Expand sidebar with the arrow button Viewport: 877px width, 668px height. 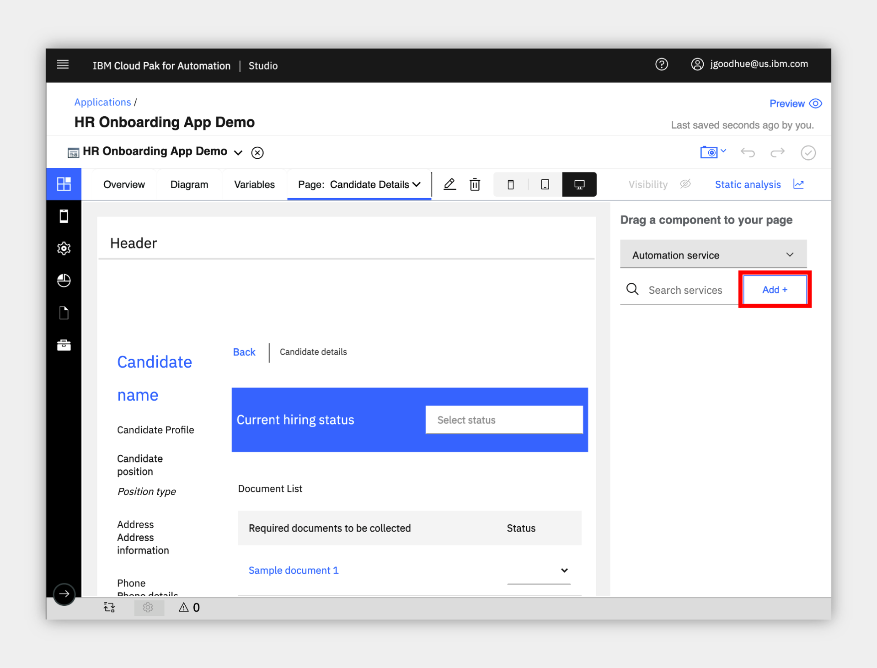click(x=64, y=594)
